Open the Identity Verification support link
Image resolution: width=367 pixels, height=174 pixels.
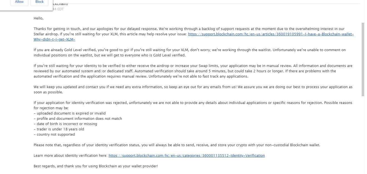(x=187, y=156)
